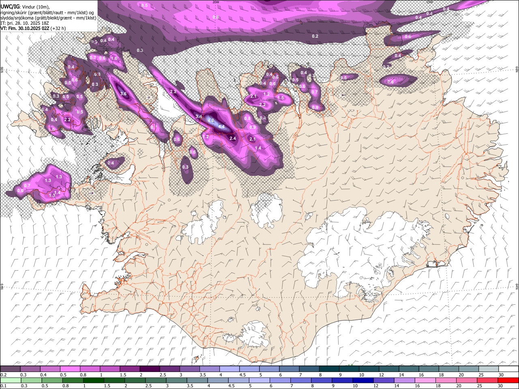This screenshot has width=519, height=389.
Task: Click the '3.6' snowfall value on the map
Action: [124, 94]
